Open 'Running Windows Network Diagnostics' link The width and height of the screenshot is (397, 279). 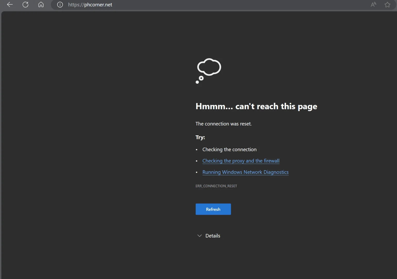(x=245, y=172)
